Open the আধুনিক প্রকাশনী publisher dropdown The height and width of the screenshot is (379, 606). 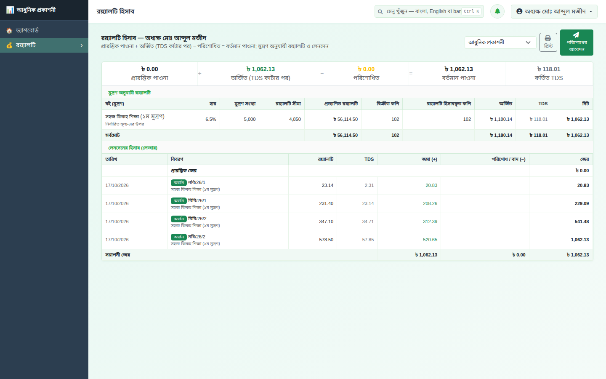click(500, 43)
